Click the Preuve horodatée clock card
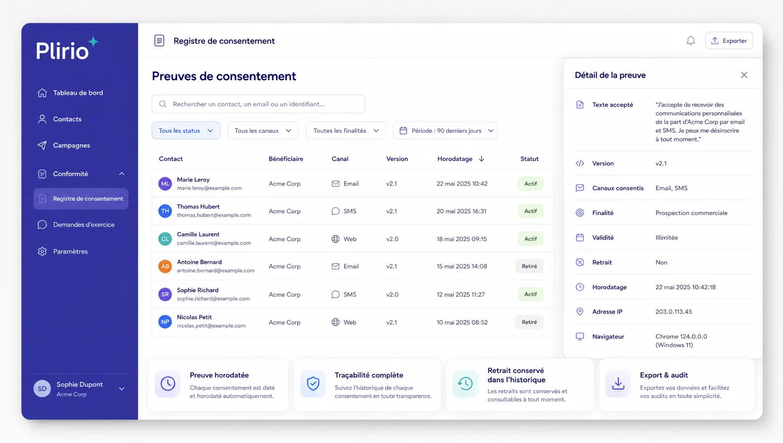 [218, 385]
